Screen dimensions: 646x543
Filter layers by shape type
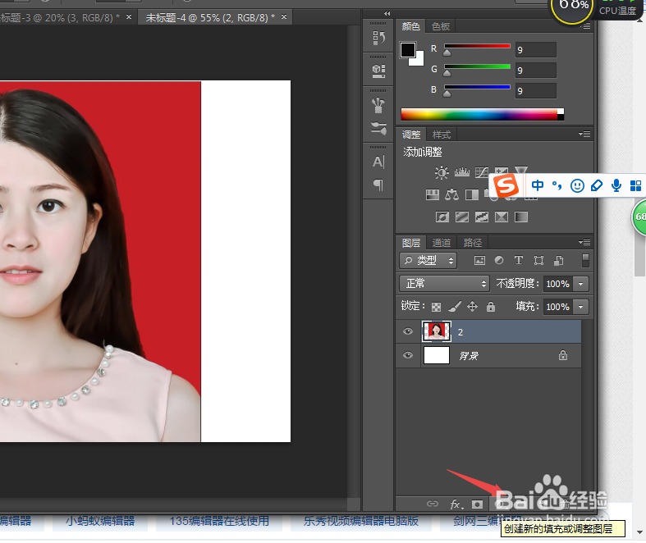pyautogui.click(x=538, y=260)
